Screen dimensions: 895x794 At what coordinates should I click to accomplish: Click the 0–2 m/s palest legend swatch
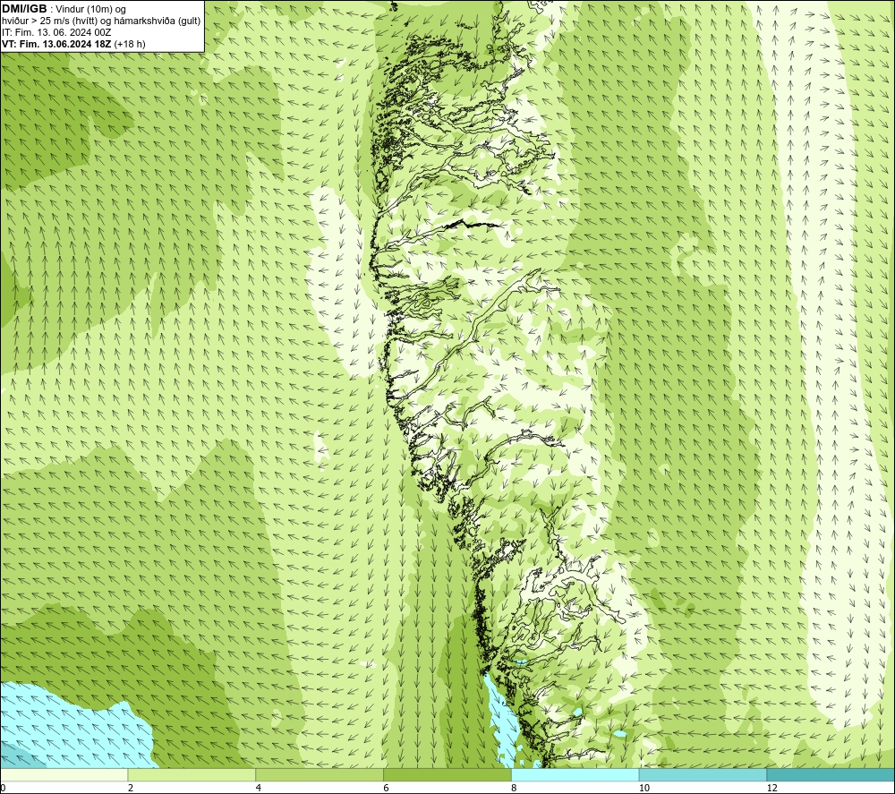click(64, 774)
